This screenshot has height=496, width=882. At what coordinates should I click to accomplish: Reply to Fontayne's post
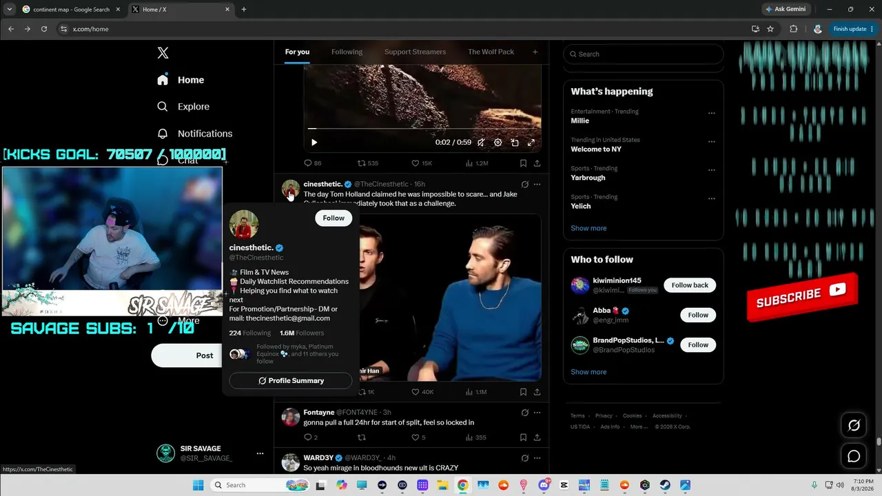tap(311, 437)
